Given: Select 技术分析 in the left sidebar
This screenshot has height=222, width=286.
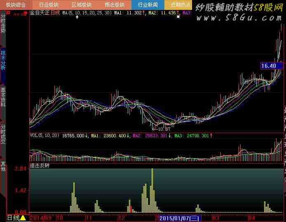Looking at the screenshot, I should coord(3,60).
